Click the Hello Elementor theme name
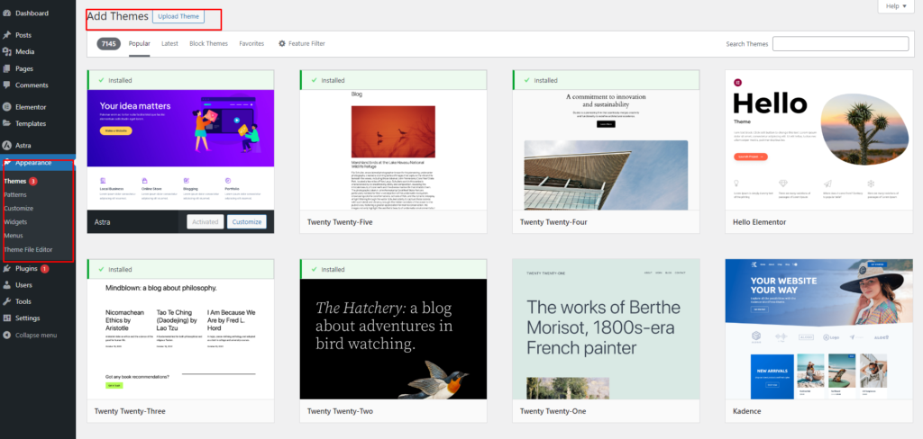 click(759, 222)
